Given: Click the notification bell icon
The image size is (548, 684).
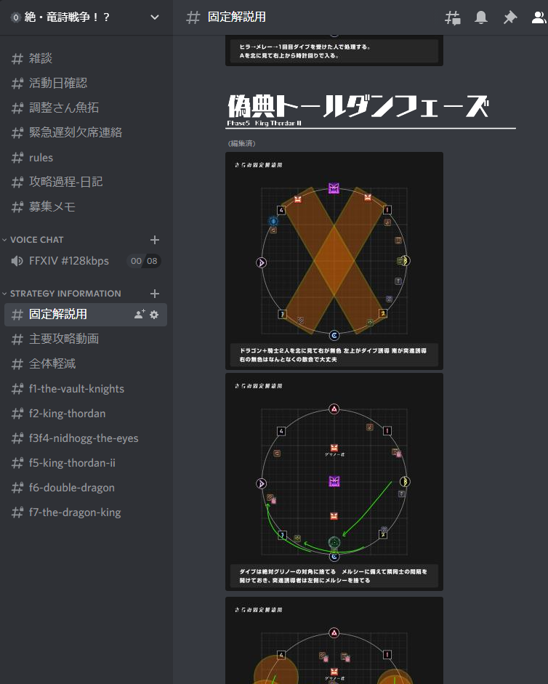Looking at the screenshot, I should point(481,17).
